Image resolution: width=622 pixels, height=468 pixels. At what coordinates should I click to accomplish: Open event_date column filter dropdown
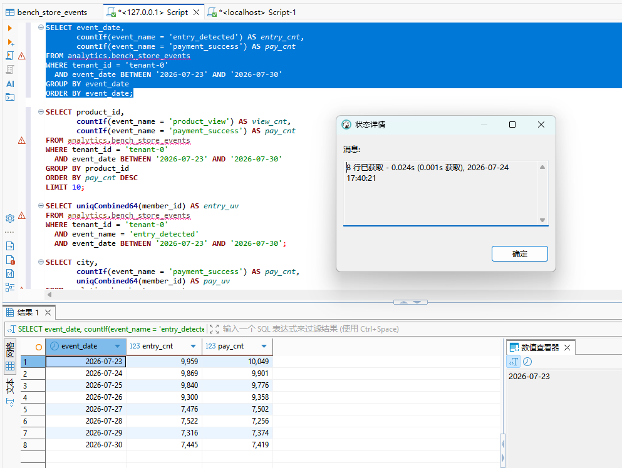117,346
